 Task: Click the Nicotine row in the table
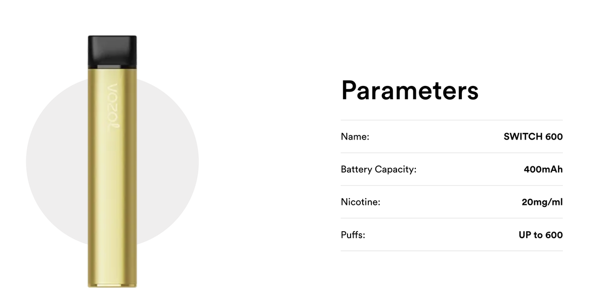point(452,202)
